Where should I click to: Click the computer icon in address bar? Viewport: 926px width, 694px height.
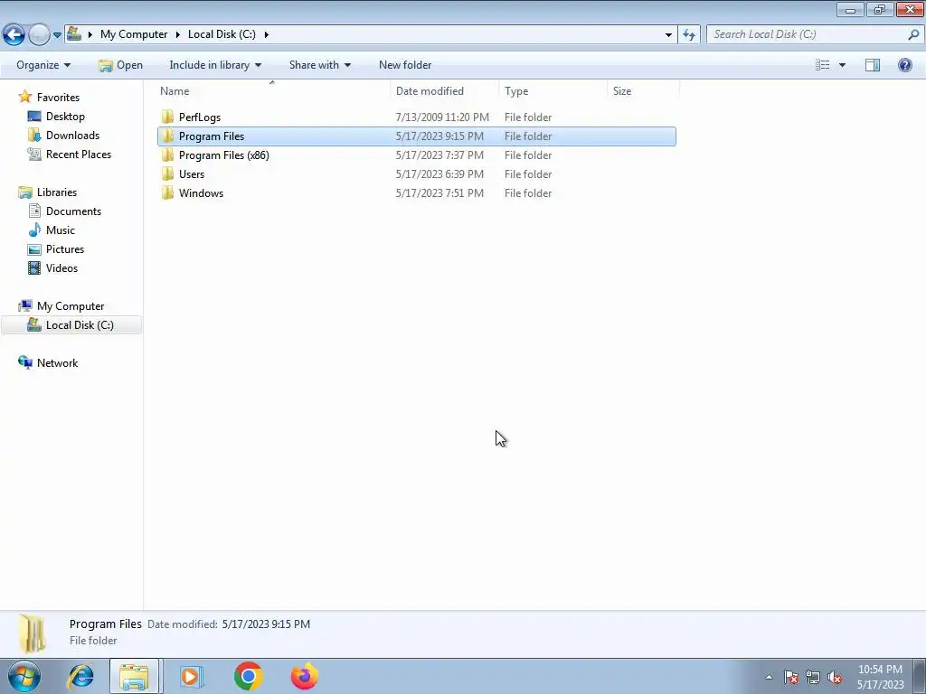tap(74, 33)
